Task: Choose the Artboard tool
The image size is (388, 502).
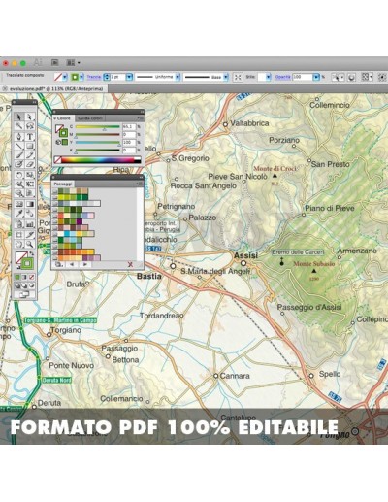Action: click(x=19, y=234)
